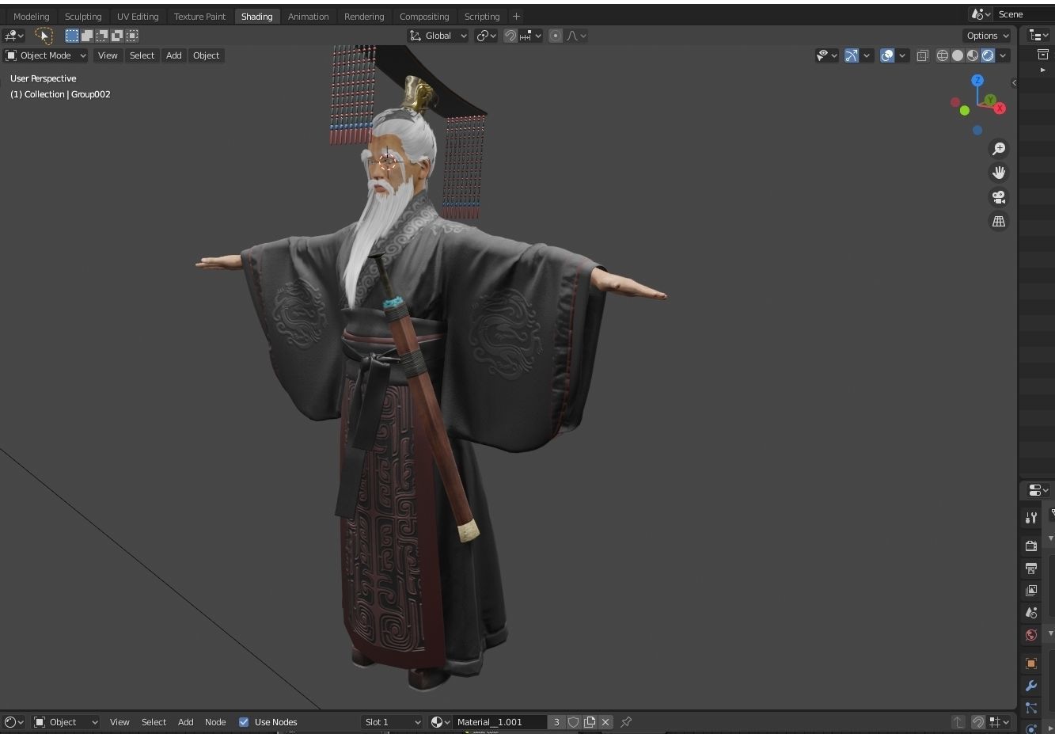Switch to the Texture Paint workspace tab
Viewport: 1055px width, 734px height.
click(199, 17)
